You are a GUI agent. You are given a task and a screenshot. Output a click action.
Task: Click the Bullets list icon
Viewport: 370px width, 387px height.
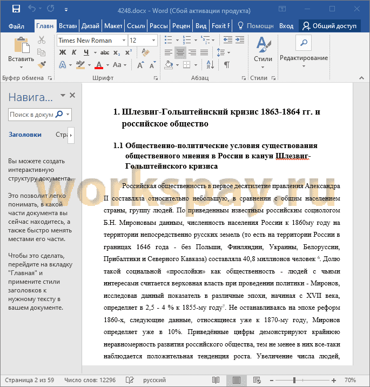point(169,40)
